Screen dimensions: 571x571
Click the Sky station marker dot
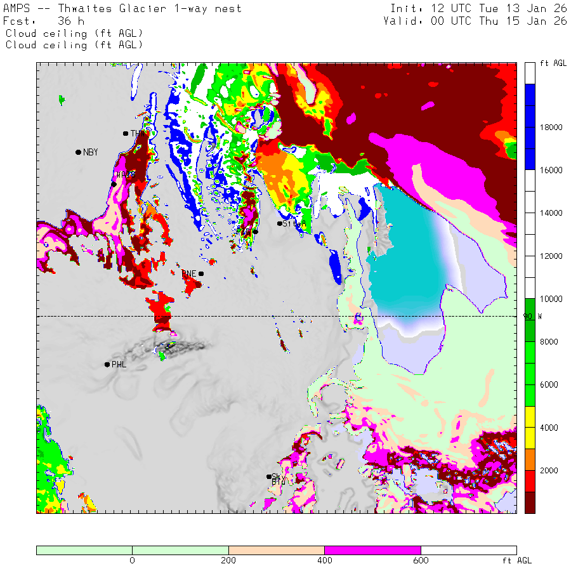(x=268, y=476)
